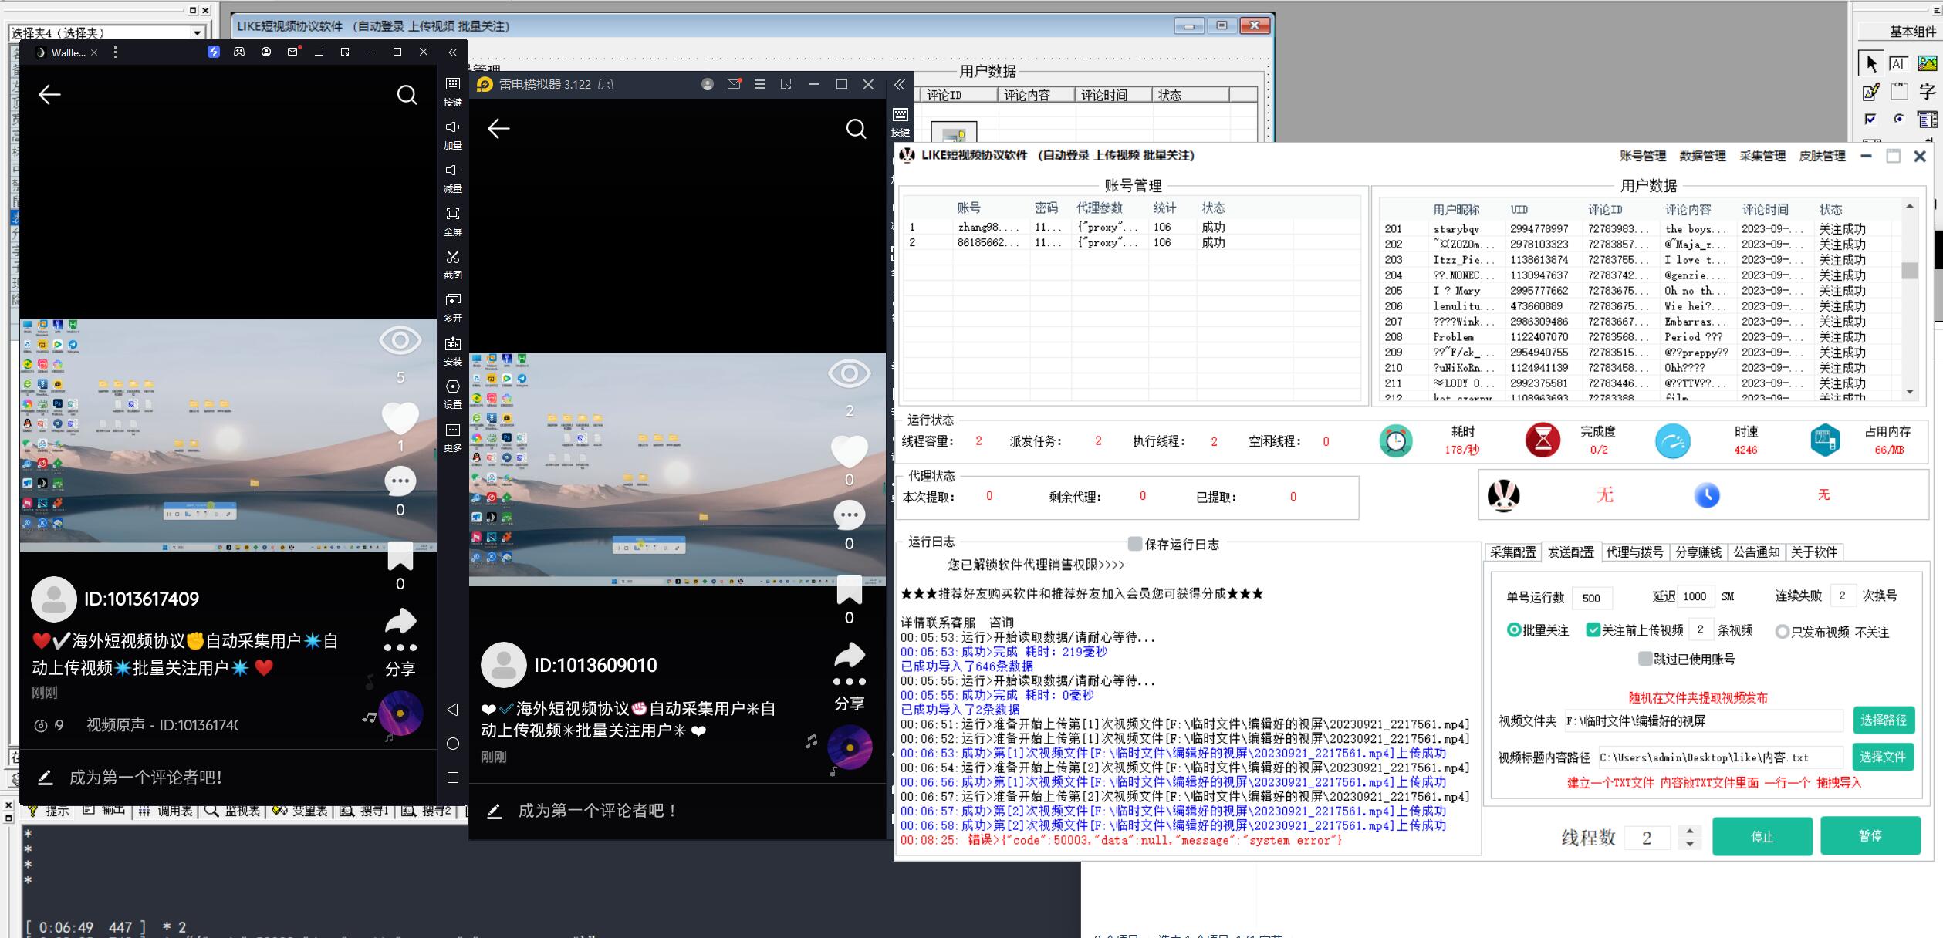Toggle the 关注前上传视频 checkbox
The width and height of the screenshot is (1943, 938).
1593,630
